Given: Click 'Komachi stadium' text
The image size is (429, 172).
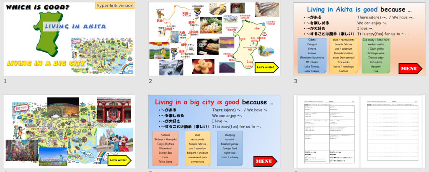Looking at the screenshot, I should tap(344, 53).
